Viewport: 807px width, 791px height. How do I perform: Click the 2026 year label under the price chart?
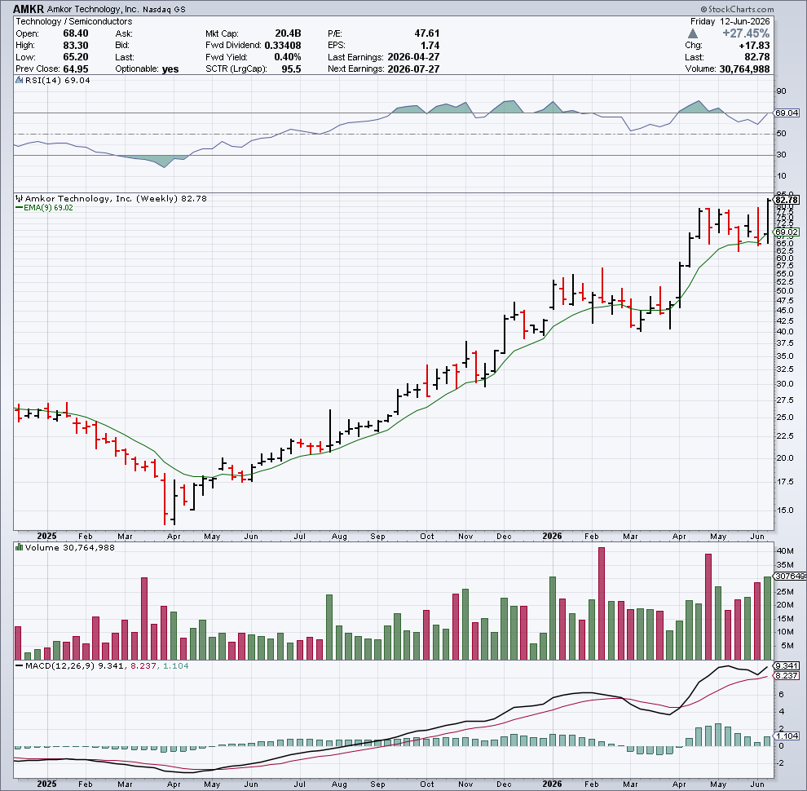(552, 536)
